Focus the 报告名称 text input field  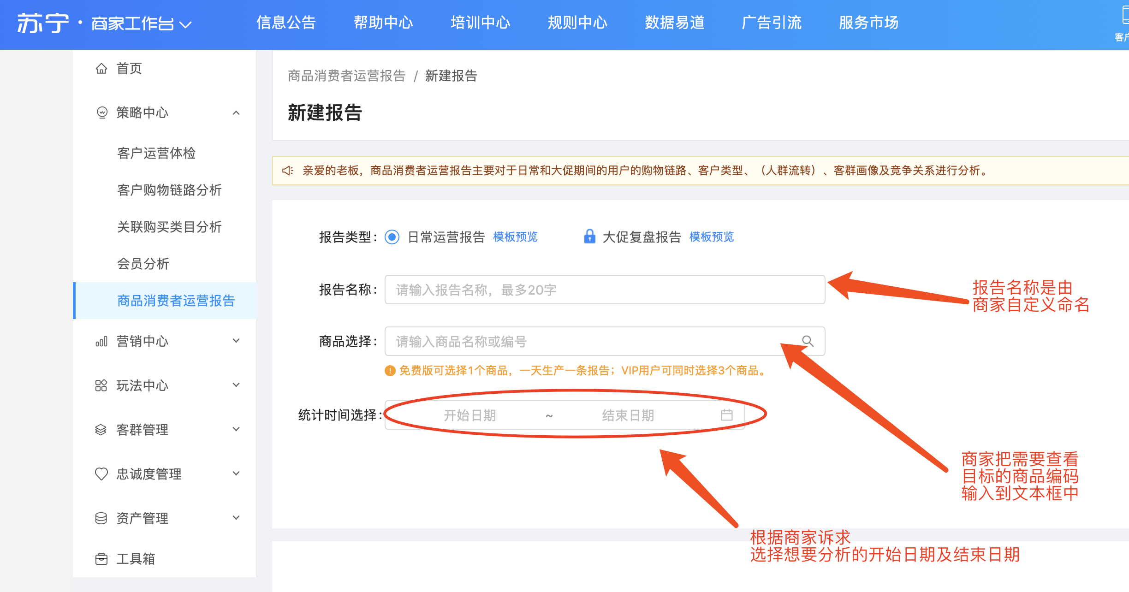[x=604, y=290]
